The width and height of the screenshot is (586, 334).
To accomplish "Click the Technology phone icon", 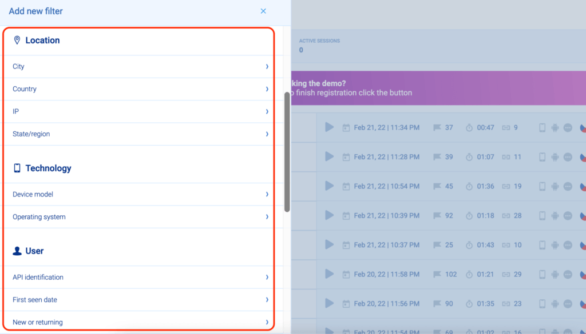I will pos(17,168).
